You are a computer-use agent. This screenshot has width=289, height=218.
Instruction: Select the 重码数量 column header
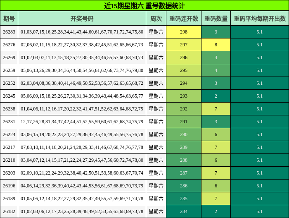[x=216, y=18]
